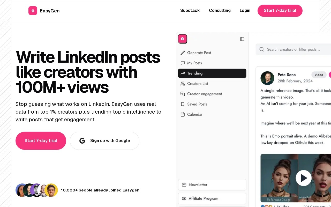Image resolution: width=331 pixels, height=207 pixels.
Task: Choose Sign up with Google
Action: click(104, 141)
